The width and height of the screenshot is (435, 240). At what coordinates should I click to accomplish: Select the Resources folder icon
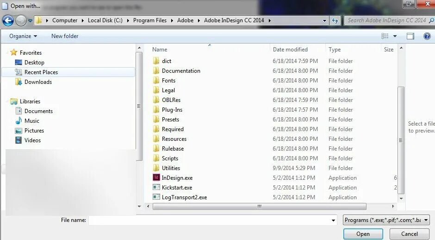(x=156, y=139)
